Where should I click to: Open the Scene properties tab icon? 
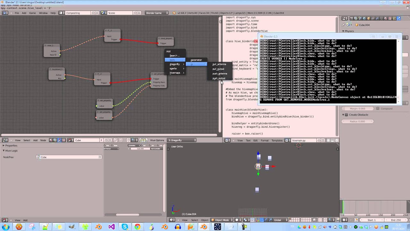click(360, 18)
